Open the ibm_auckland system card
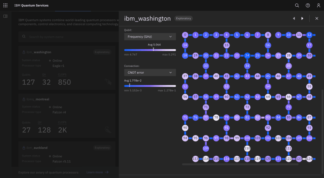324x178 pixels. (x=67, y=156)
